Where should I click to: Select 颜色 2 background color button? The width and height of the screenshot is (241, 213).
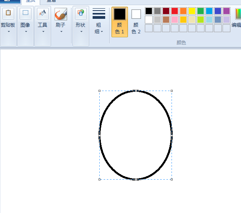click(136, 22)
